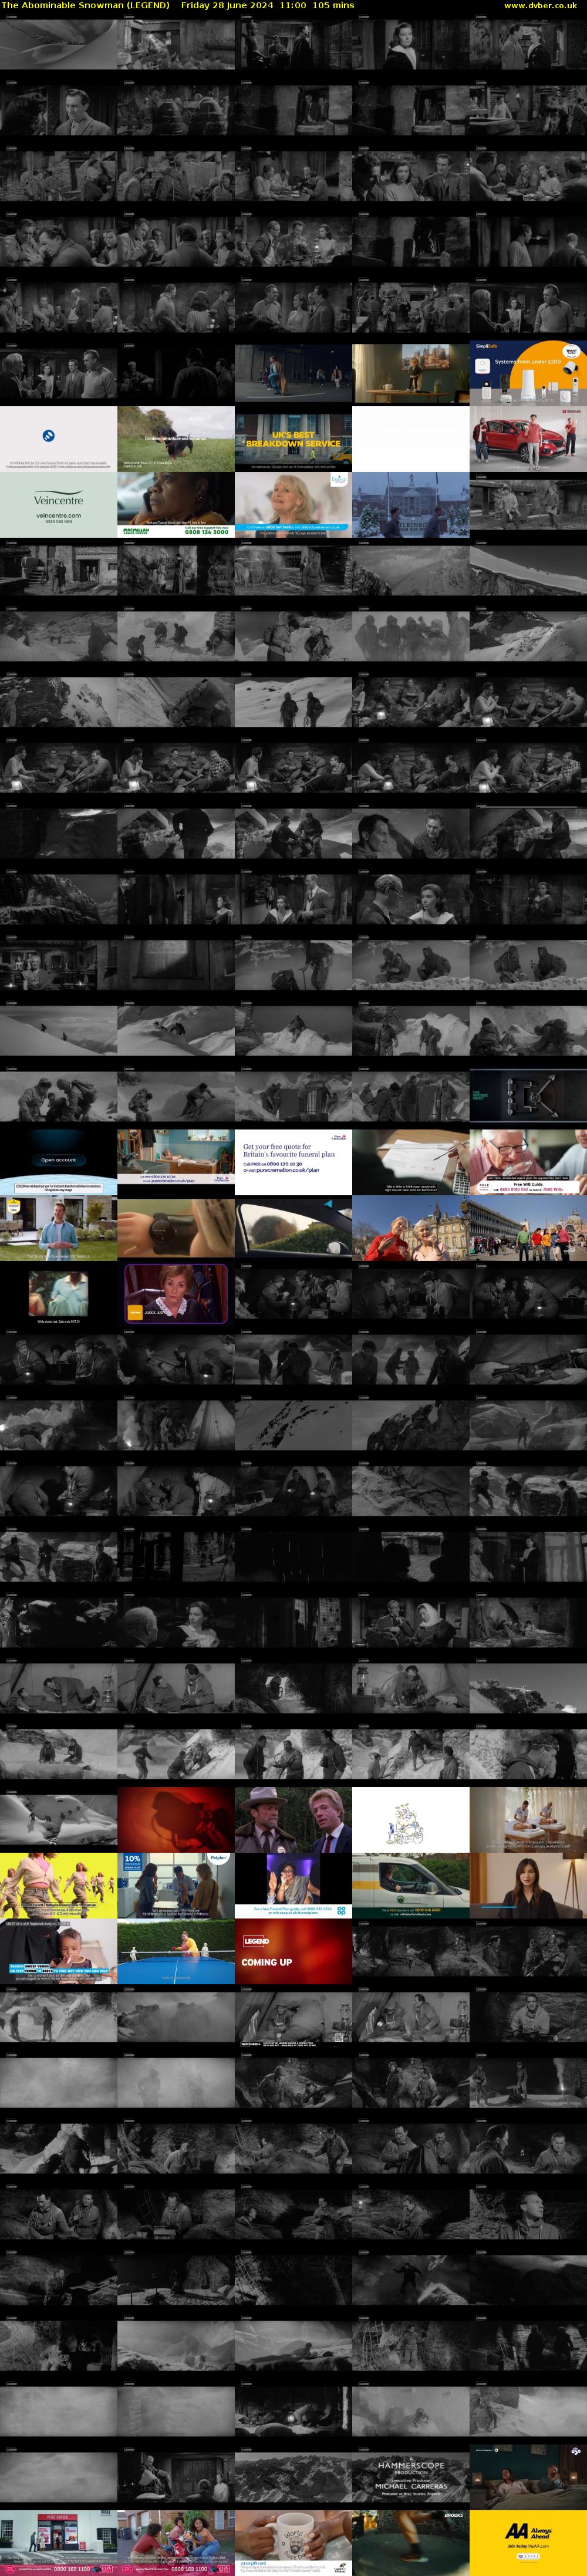Select the SimpliSafe 'Systems from under £300' thumbnail
This screenshot has height=2576, width=587.
click(x=528, y=373)
